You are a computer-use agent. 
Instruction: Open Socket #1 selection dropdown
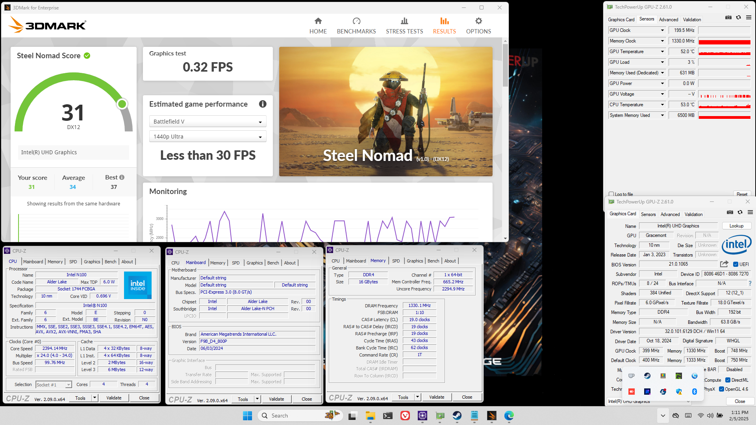pos(54,384)
